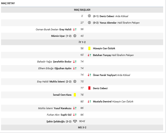Select the Yusuf Karakuzu player name
Image resolution: width=166 pixels, height=133 pixels.
(62, 108)
